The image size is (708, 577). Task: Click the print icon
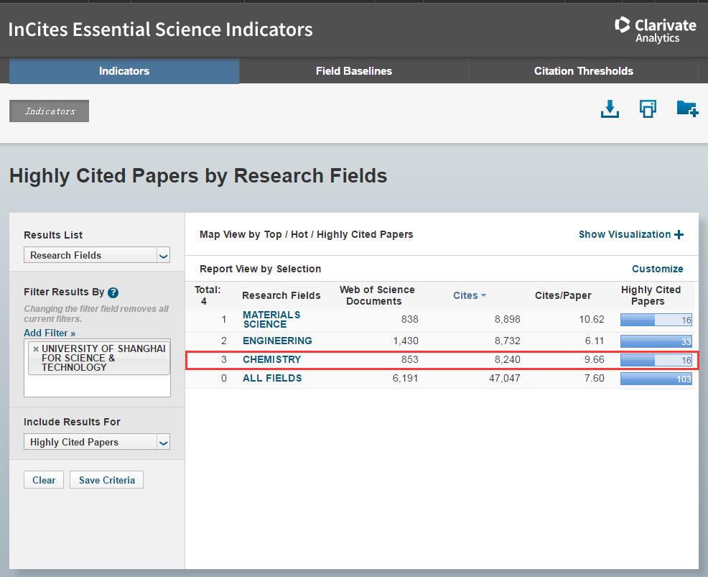click(648, 109)
